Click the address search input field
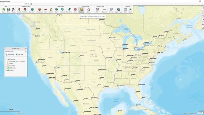This screenshot has width=204, height=115. click(12, 4)
